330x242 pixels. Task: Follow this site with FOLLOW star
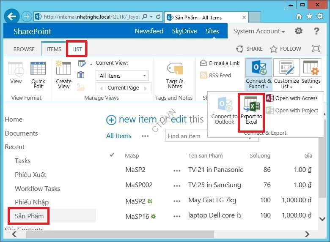click(286, 49)
